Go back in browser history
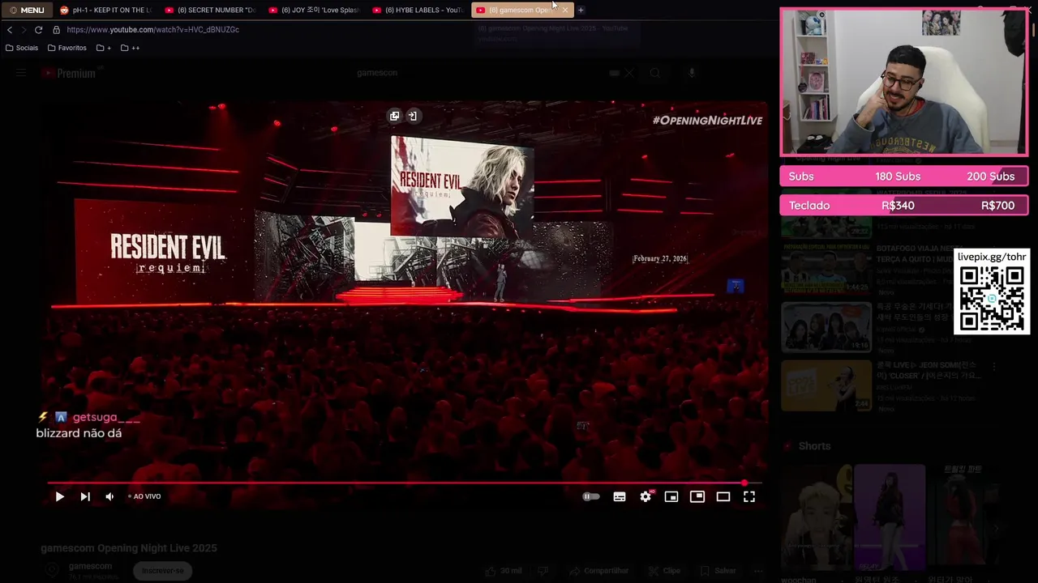Image resolution: width=1038 pixels, height=583 pixels. coord(10,29)
